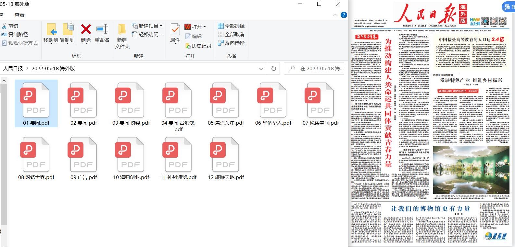Image resolution: width=515 pixels, height=247 pixels.
Task: Open the 移动到 dropdown arrow
Action: 51,44
